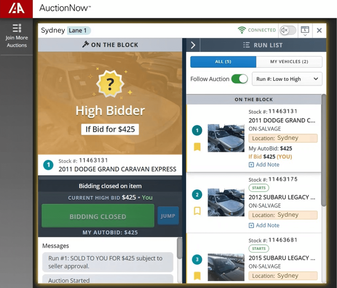The width and height of the screenshot is (337, 288).
Task: Select the All (5) tab
Action: [x=223, y=62]
